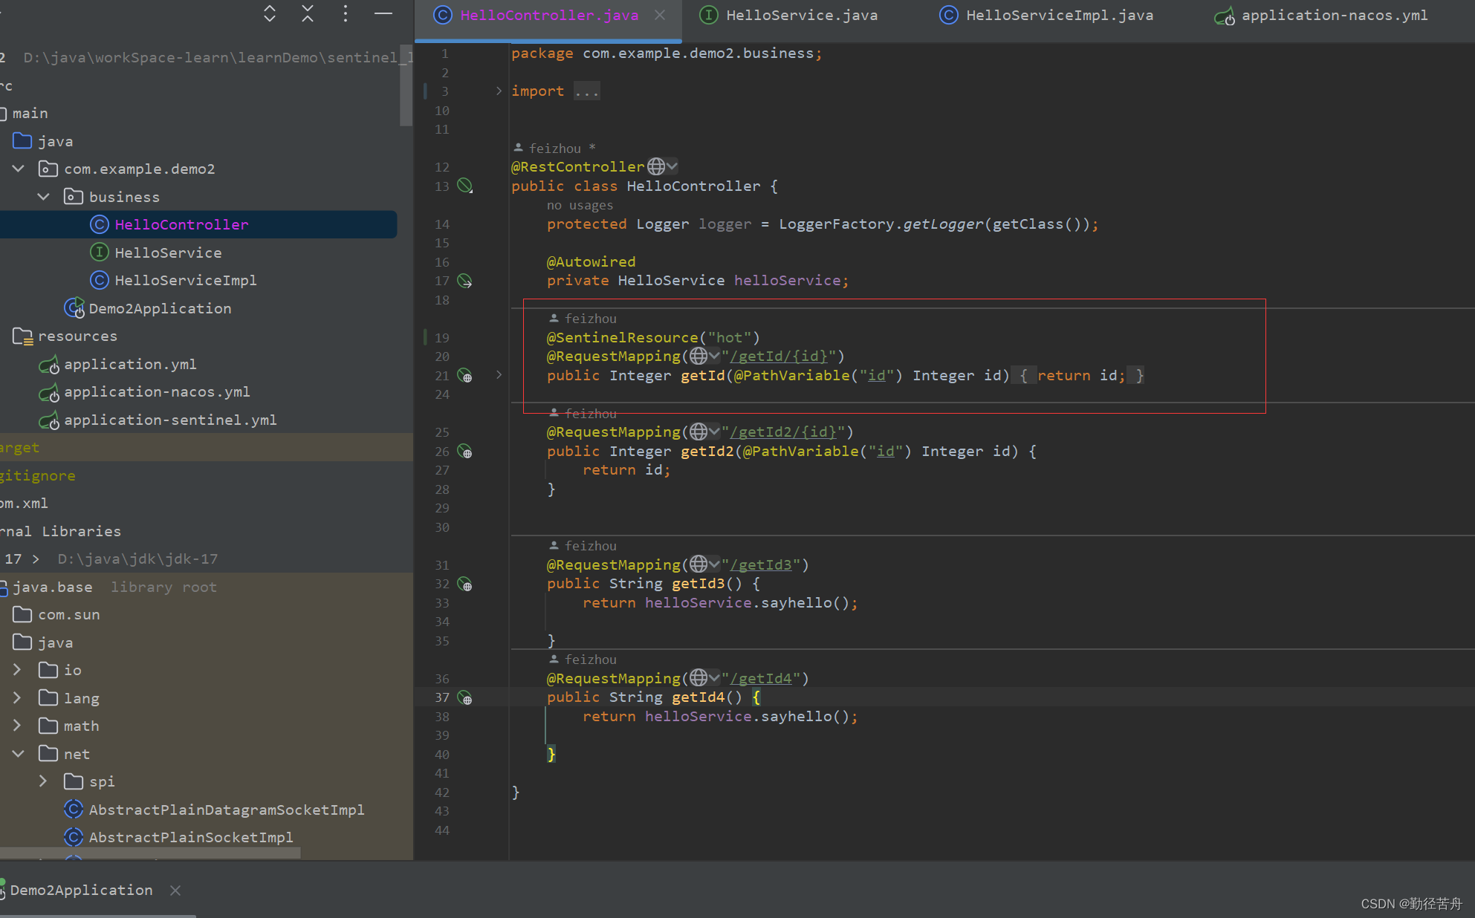Select the .gitignore file
The width and height of the screenshot is (1475, 918).
[37, 475]
